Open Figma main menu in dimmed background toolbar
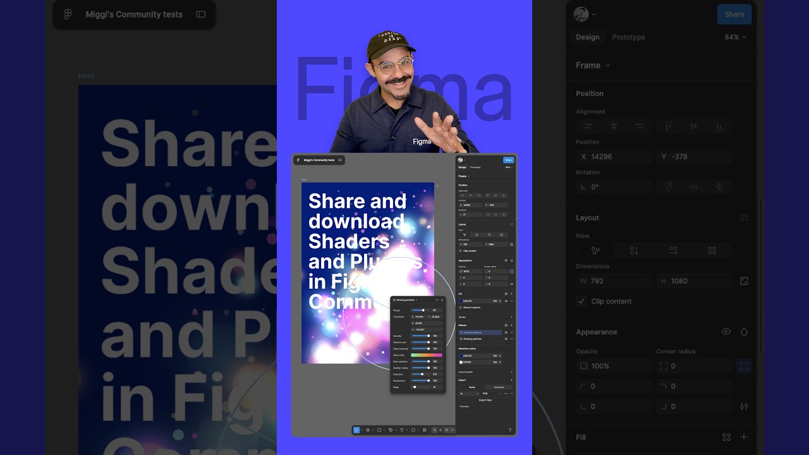This screenshot has height=455, width=809. tap(68, 14)
